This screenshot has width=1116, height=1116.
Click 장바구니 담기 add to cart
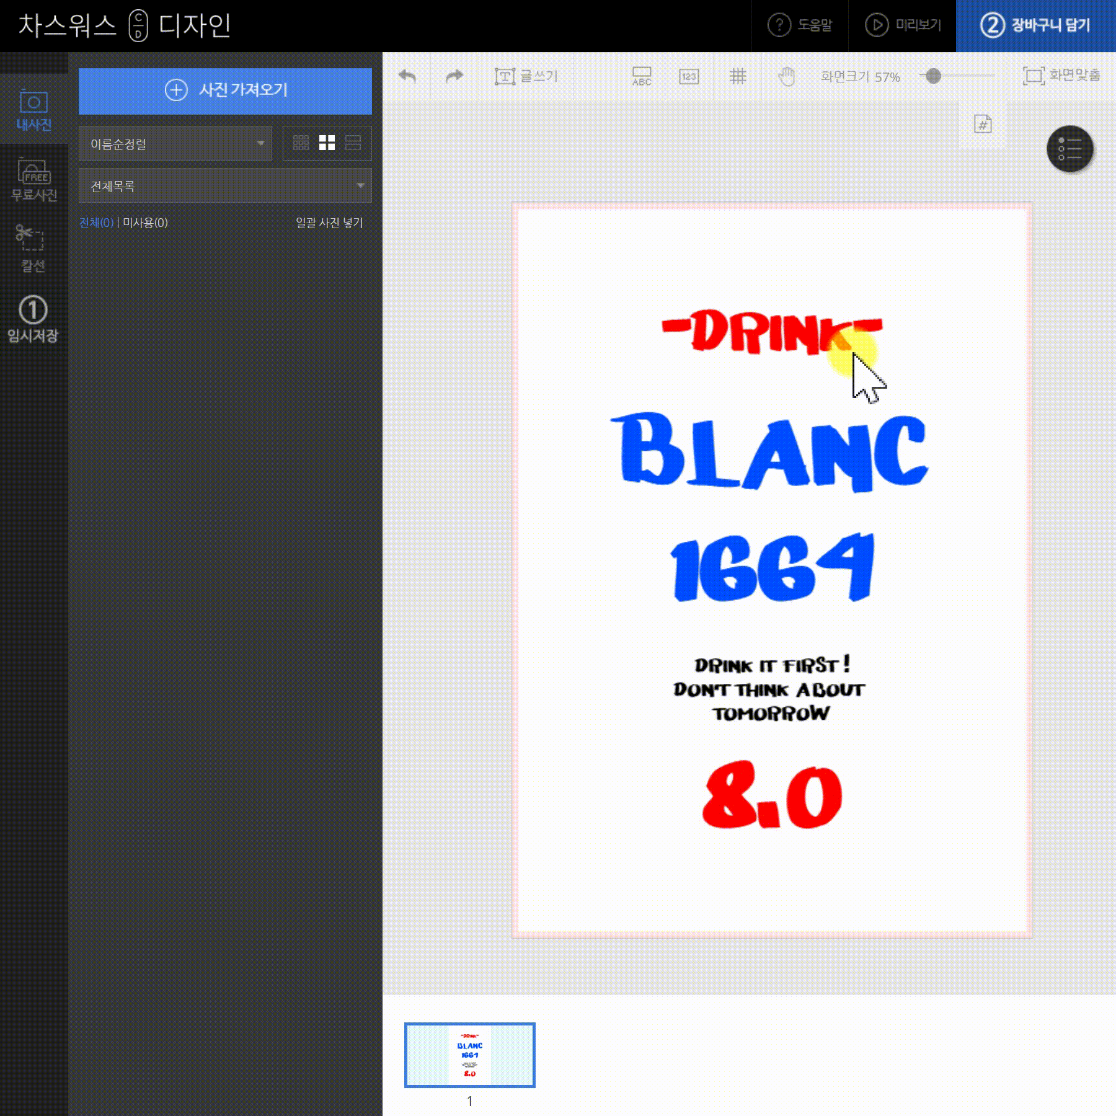[1035, 25]
